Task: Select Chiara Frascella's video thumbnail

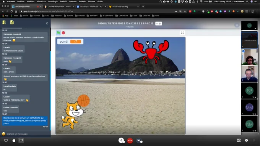Action: (x=249, y=40)
